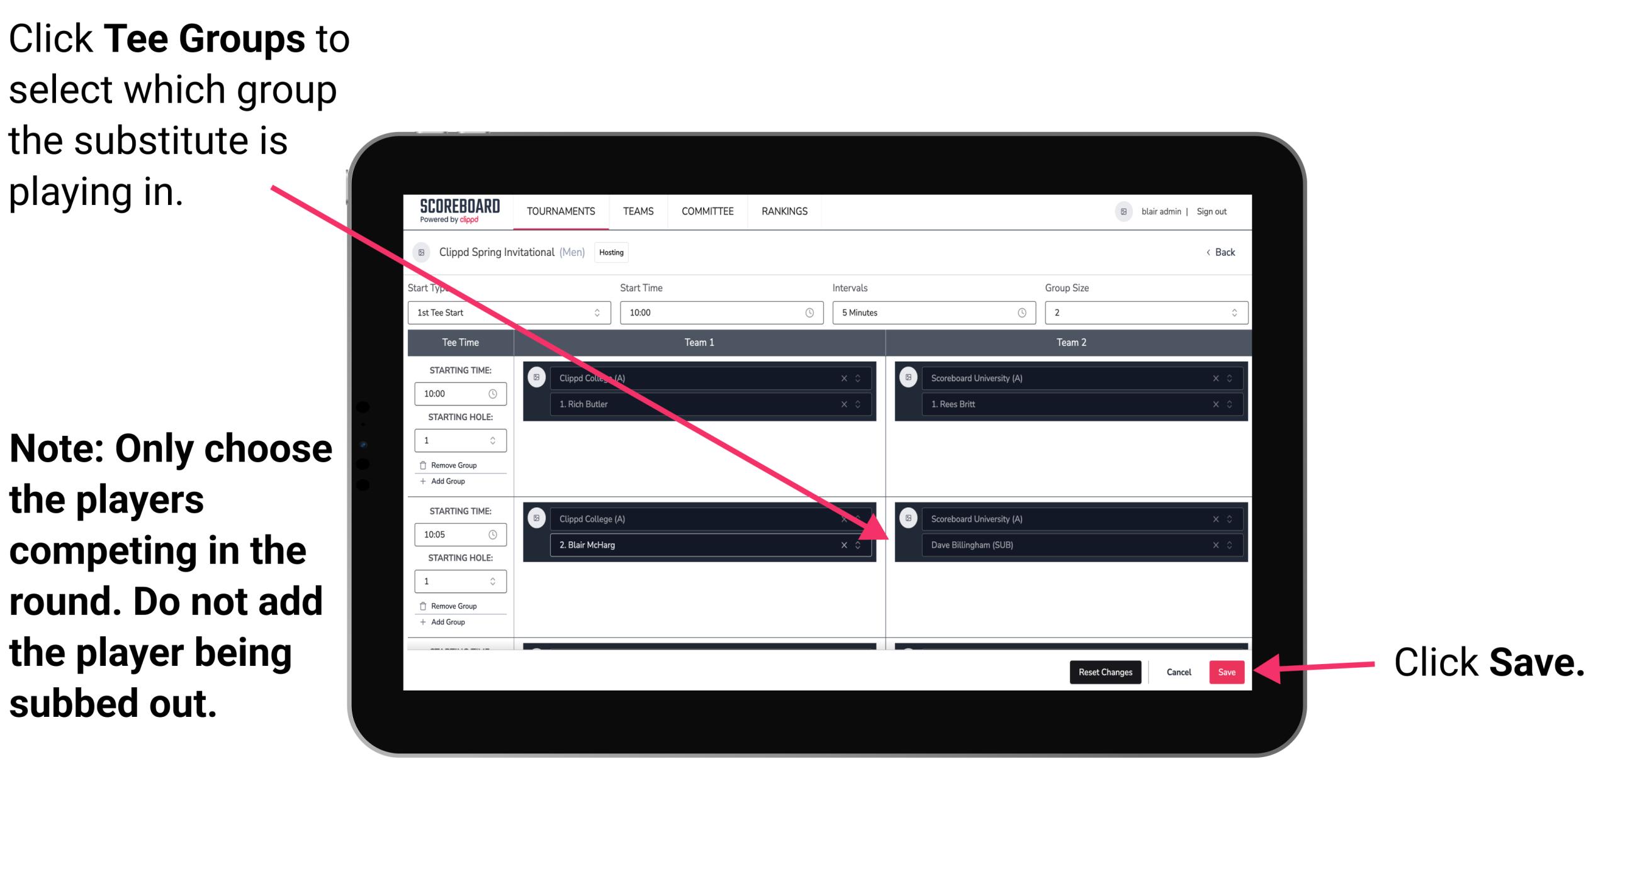This screenshot has height=886, width=1649.
Task: Select TEAMS tab in navigation
Action: pyautogui.click(x=637, y=211)
